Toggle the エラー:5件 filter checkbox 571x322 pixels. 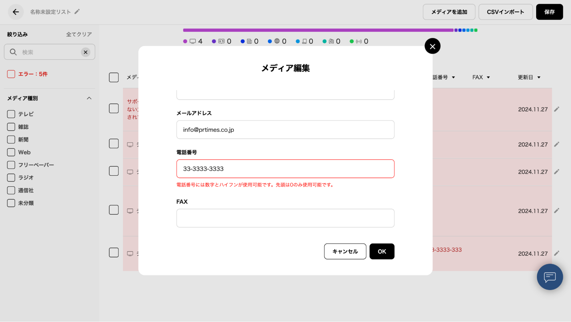(11, 74)
